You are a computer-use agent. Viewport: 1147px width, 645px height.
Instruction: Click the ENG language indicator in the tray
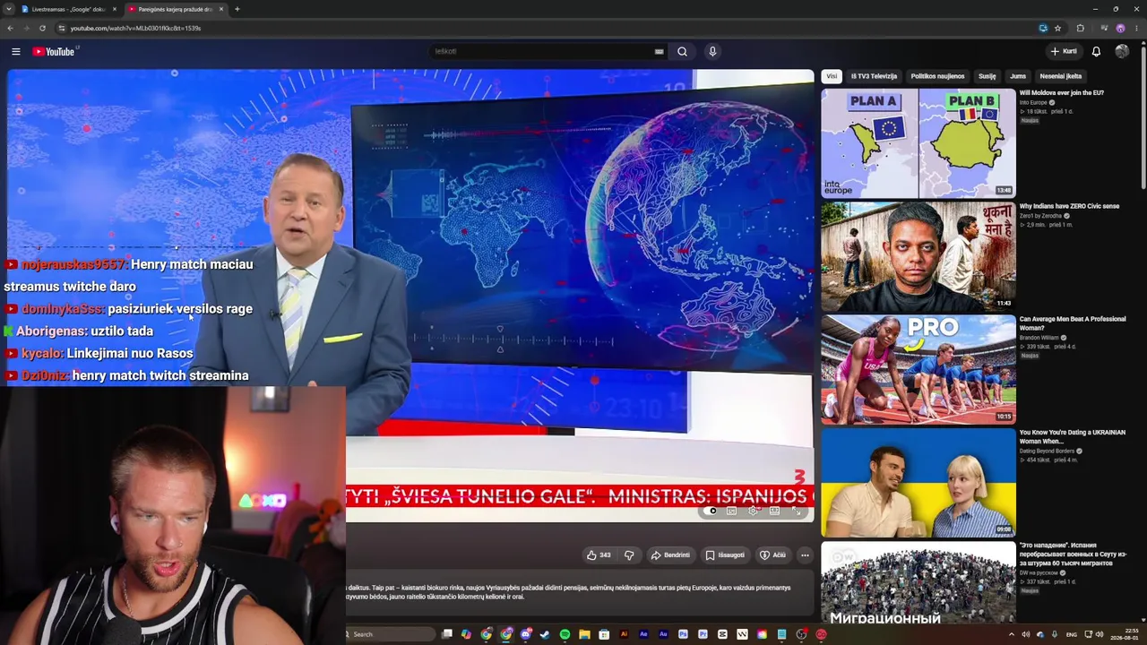1071,634
